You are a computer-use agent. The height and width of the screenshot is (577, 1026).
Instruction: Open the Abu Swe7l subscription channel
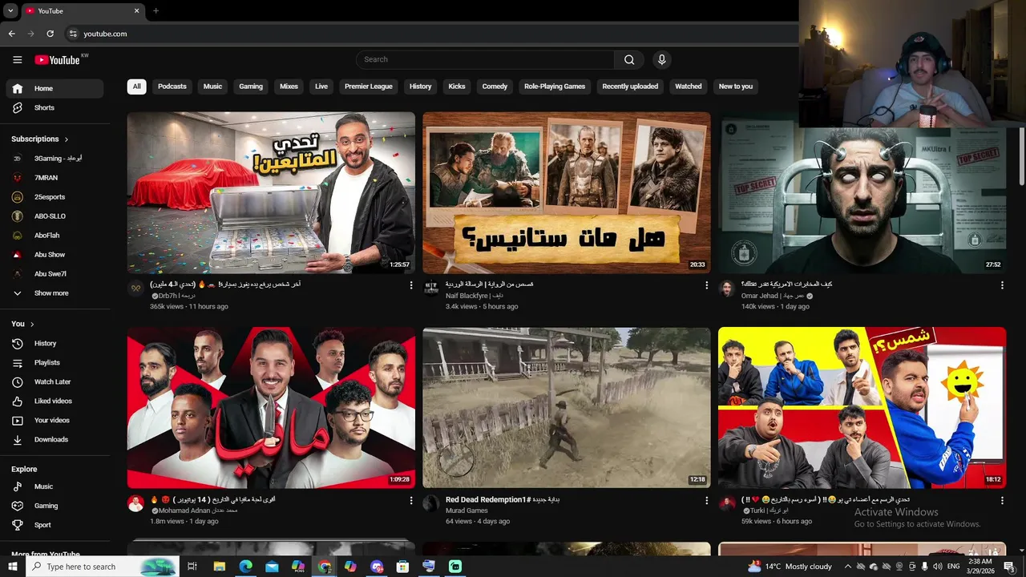coord(55,273)
